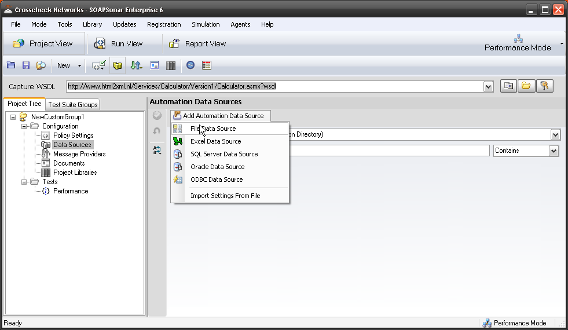
Task: Switch to Report View
Action: [x=198, y=44]
